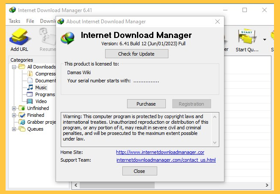Open the Downloads menu
This screenshot has width=280, height=194.
point(48,21)
